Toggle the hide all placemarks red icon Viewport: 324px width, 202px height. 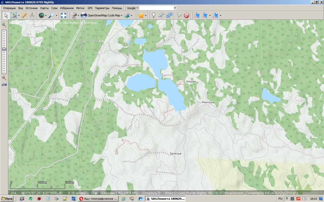[x=186, y=16]
